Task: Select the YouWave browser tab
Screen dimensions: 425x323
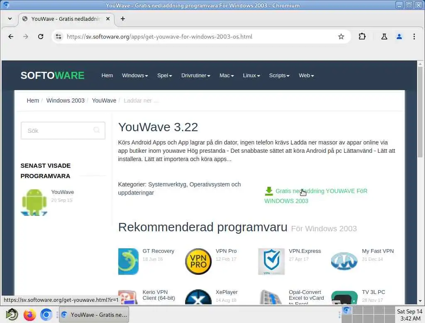Action: coord(66,19)
